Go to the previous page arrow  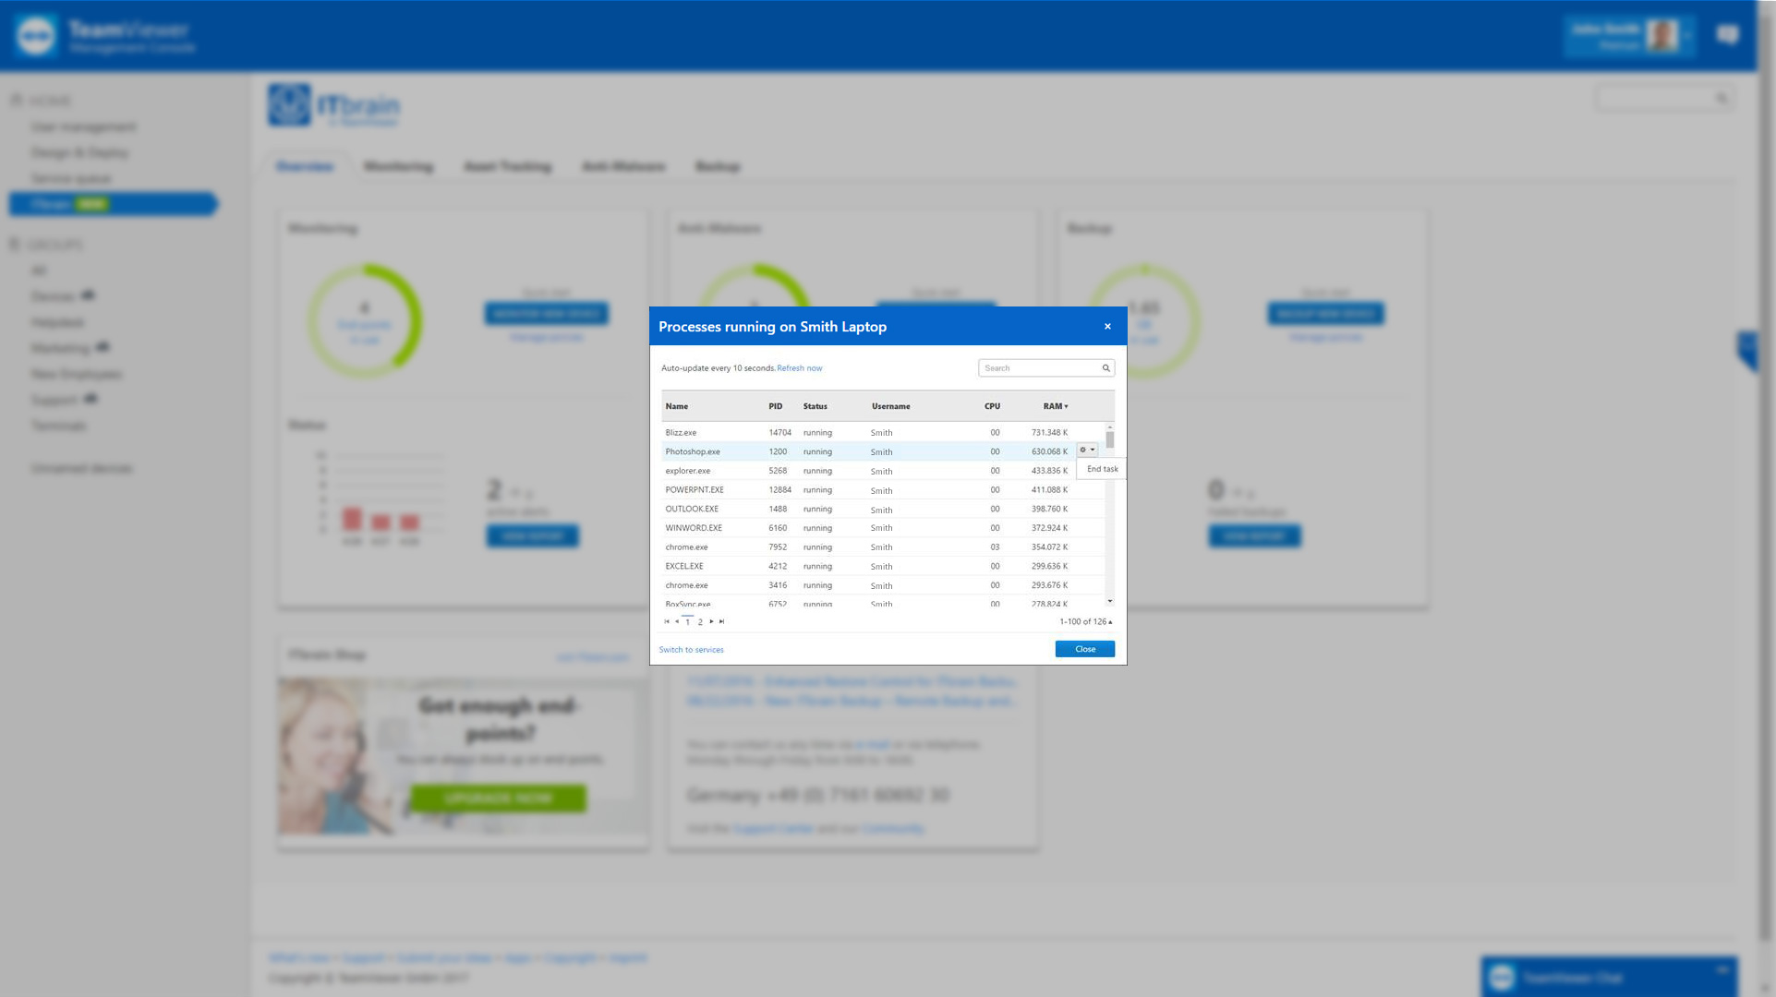coord(677,621)
